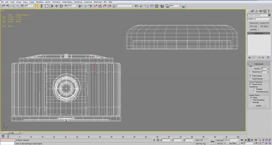The height and width of the screenshot is (145, 272).
Task: Activate the Select Object arrow tool
Action: pyautogui.click(x=38, y=6)
